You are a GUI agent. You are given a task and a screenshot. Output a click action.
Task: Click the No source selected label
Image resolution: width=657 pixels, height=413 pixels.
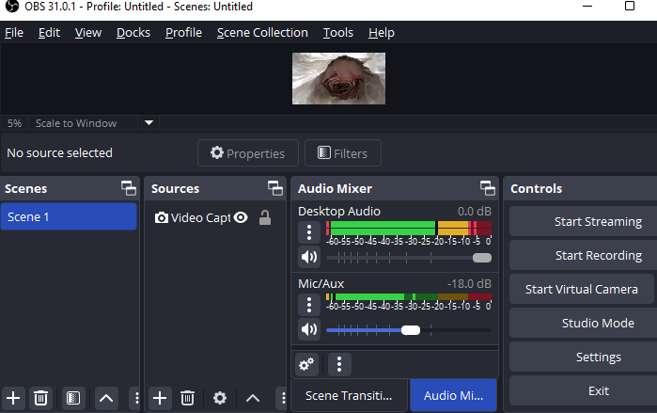click(59, 152)
